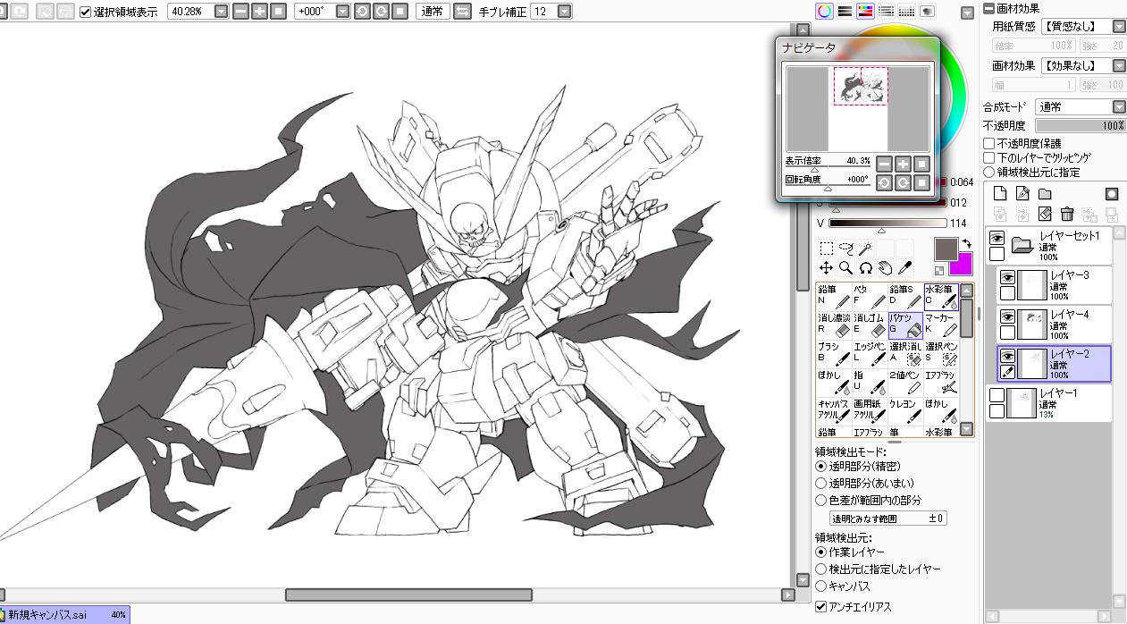Show the RGB slider panel
Image resolution: width=1127 pixels, height=624 pixels.
[845, 11]
